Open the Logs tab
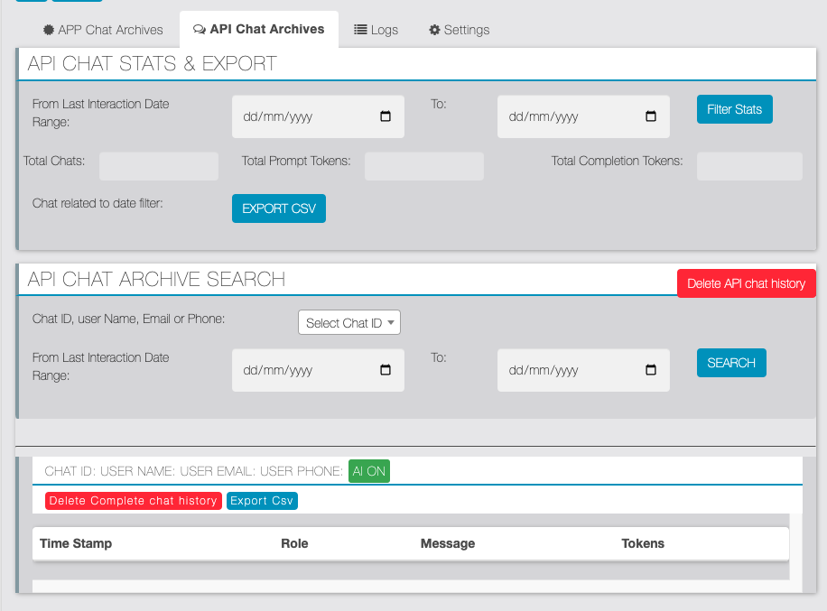Viewport: 827px width, 611px height. [376, 30]
